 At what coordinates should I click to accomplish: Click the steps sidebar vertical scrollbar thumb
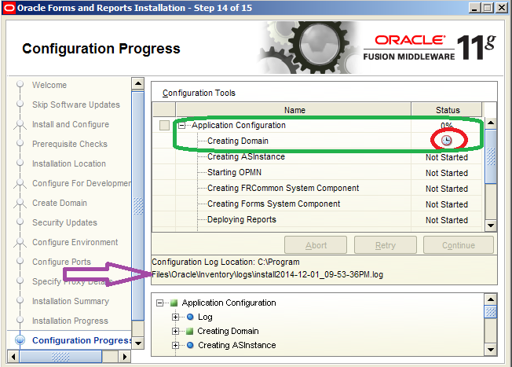coord(137,206)
